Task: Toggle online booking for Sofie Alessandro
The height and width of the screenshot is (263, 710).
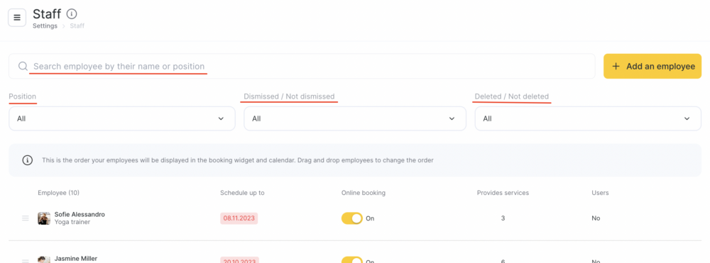Action: [x=352, y=218]
